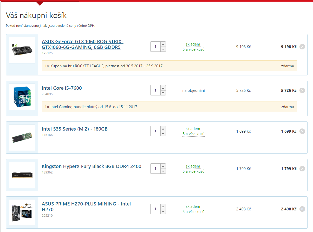Image resolution: width=313 pixels, height=232 pixels.
Task: Remove Intel 535 Series SSD from cart
Action: tap(302, 131)
